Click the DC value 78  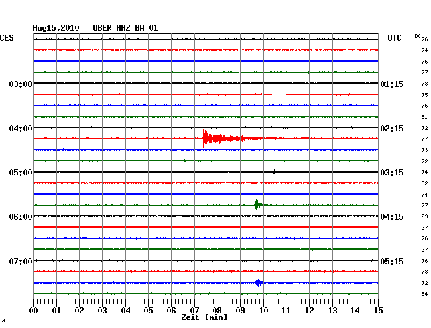424,272
